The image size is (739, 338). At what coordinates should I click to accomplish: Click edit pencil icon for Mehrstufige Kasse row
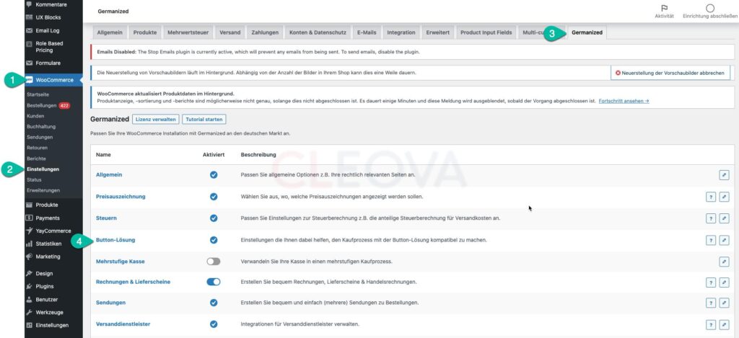pyautogui.click(x=724, y=262)
